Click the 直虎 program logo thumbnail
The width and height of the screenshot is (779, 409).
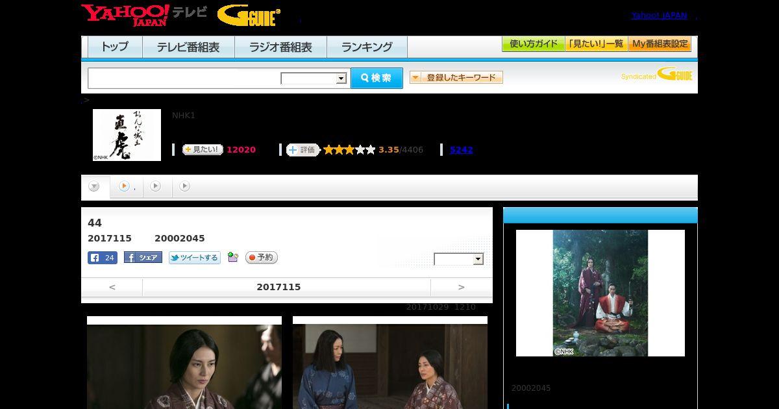[x=127, y=135]
